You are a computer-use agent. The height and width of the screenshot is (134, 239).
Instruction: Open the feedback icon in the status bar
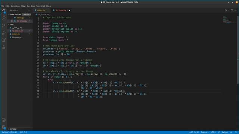[232, 132]
